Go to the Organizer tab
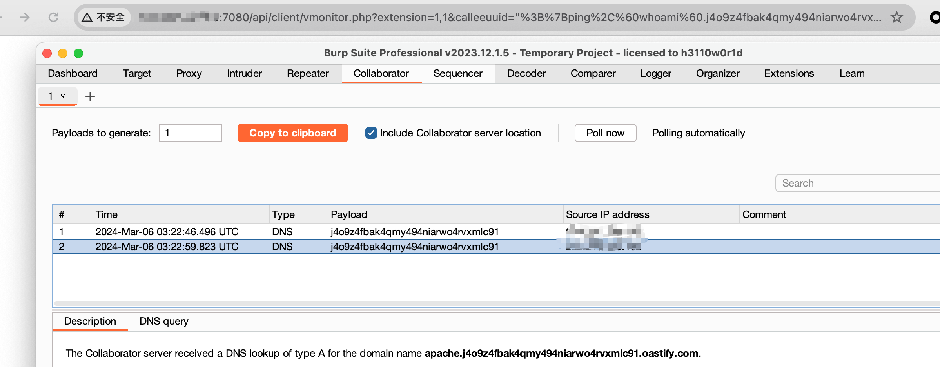This screenshot has width=940, height=367. point(718,74)
